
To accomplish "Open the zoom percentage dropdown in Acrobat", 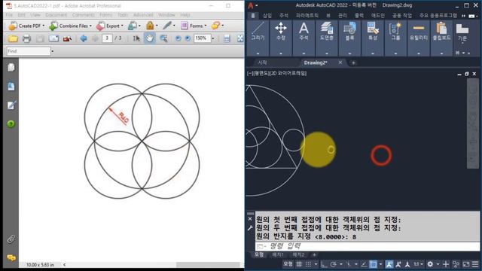I will 212,38.
